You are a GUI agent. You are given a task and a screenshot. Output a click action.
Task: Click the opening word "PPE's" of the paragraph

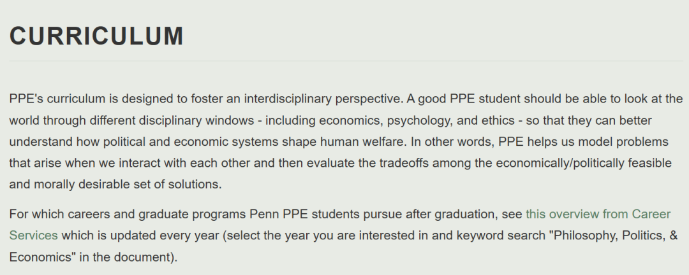coord(26,99)
